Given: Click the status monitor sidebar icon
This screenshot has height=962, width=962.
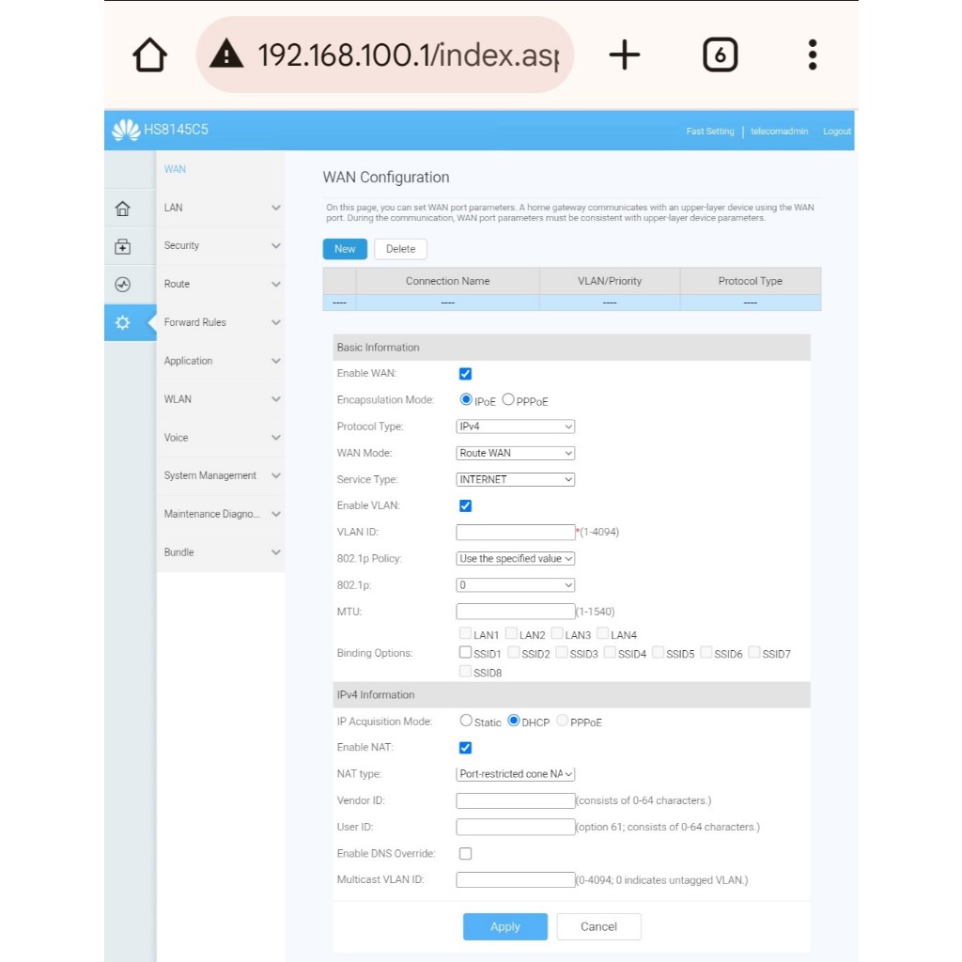Looking at the screenshot, I should pyautogui.click(x=122, y=285).
